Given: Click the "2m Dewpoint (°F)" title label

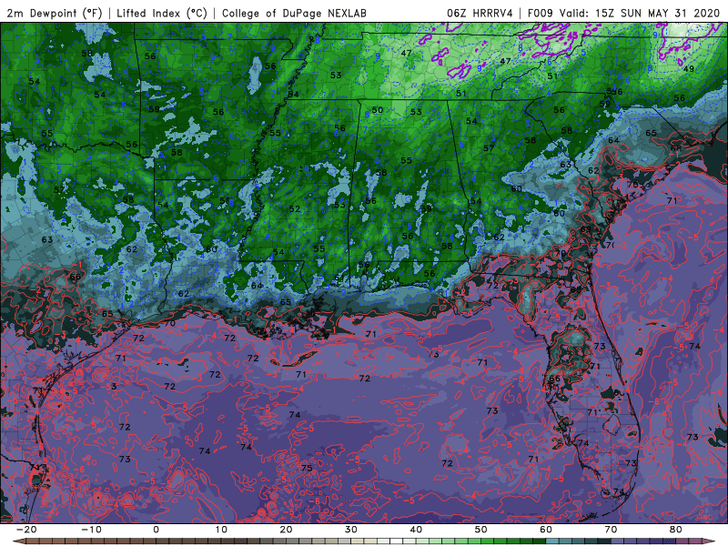Looking at the screenshot, I should coord(54,13).
